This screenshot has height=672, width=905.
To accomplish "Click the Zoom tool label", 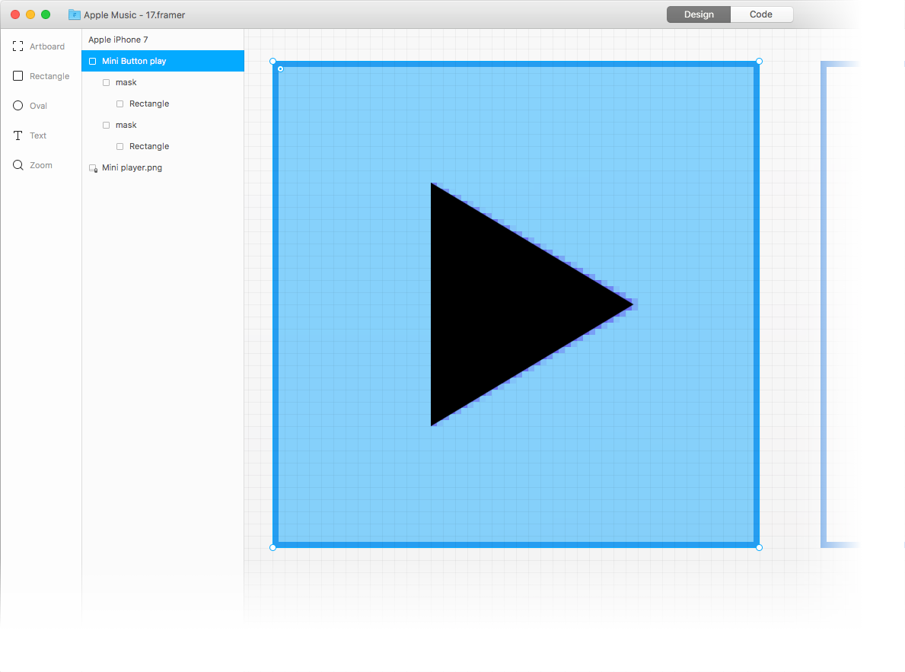I will (41, 165).
